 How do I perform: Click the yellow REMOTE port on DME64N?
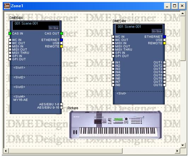[x=61, y=46]
